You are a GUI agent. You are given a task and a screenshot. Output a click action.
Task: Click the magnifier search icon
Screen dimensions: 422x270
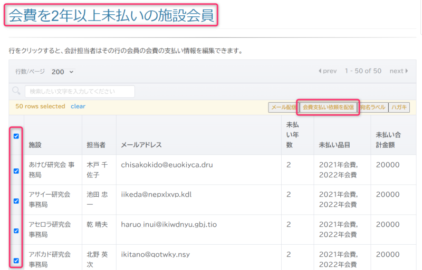click(x=16, y=91)
